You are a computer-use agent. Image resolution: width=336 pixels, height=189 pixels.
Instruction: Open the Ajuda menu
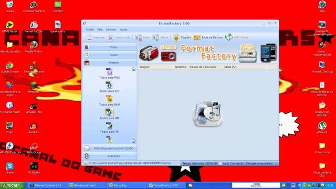coord(123,29)
